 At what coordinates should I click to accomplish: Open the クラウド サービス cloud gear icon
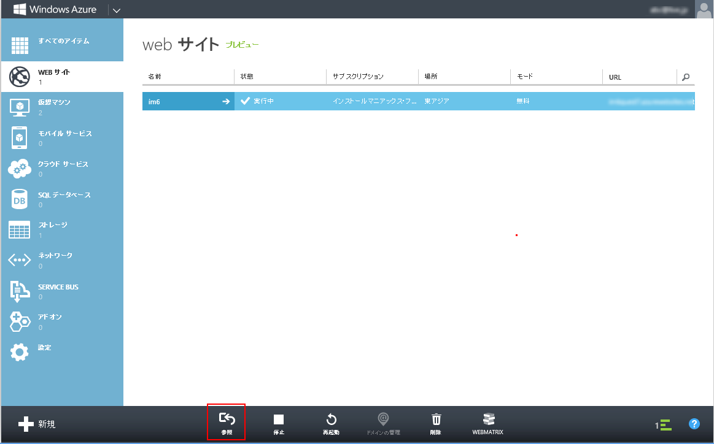click(20, 168)
